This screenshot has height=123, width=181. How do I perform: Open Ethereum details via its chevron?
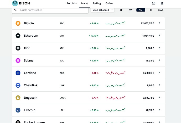(x=159, y=35)
